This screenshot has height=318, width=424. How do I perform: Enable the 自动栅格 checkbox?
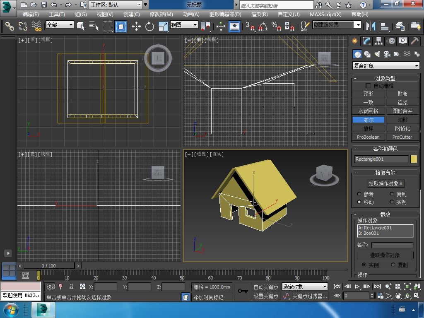tap(368, 86)
